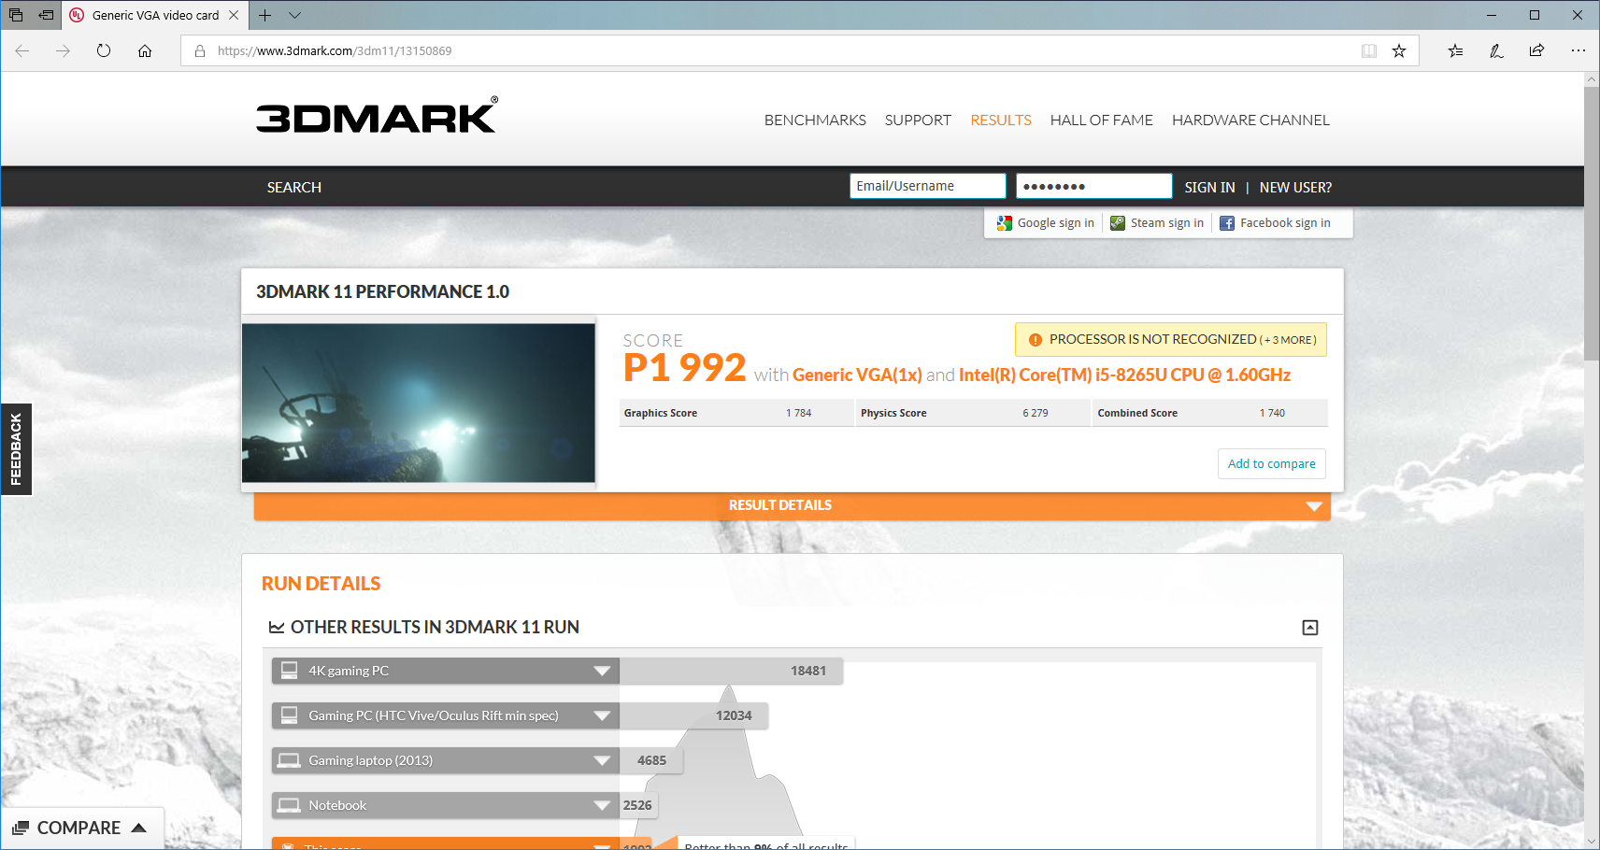
Task: Click the 18481 score bar
Action: pyautogui.click(x=732, y=671)
